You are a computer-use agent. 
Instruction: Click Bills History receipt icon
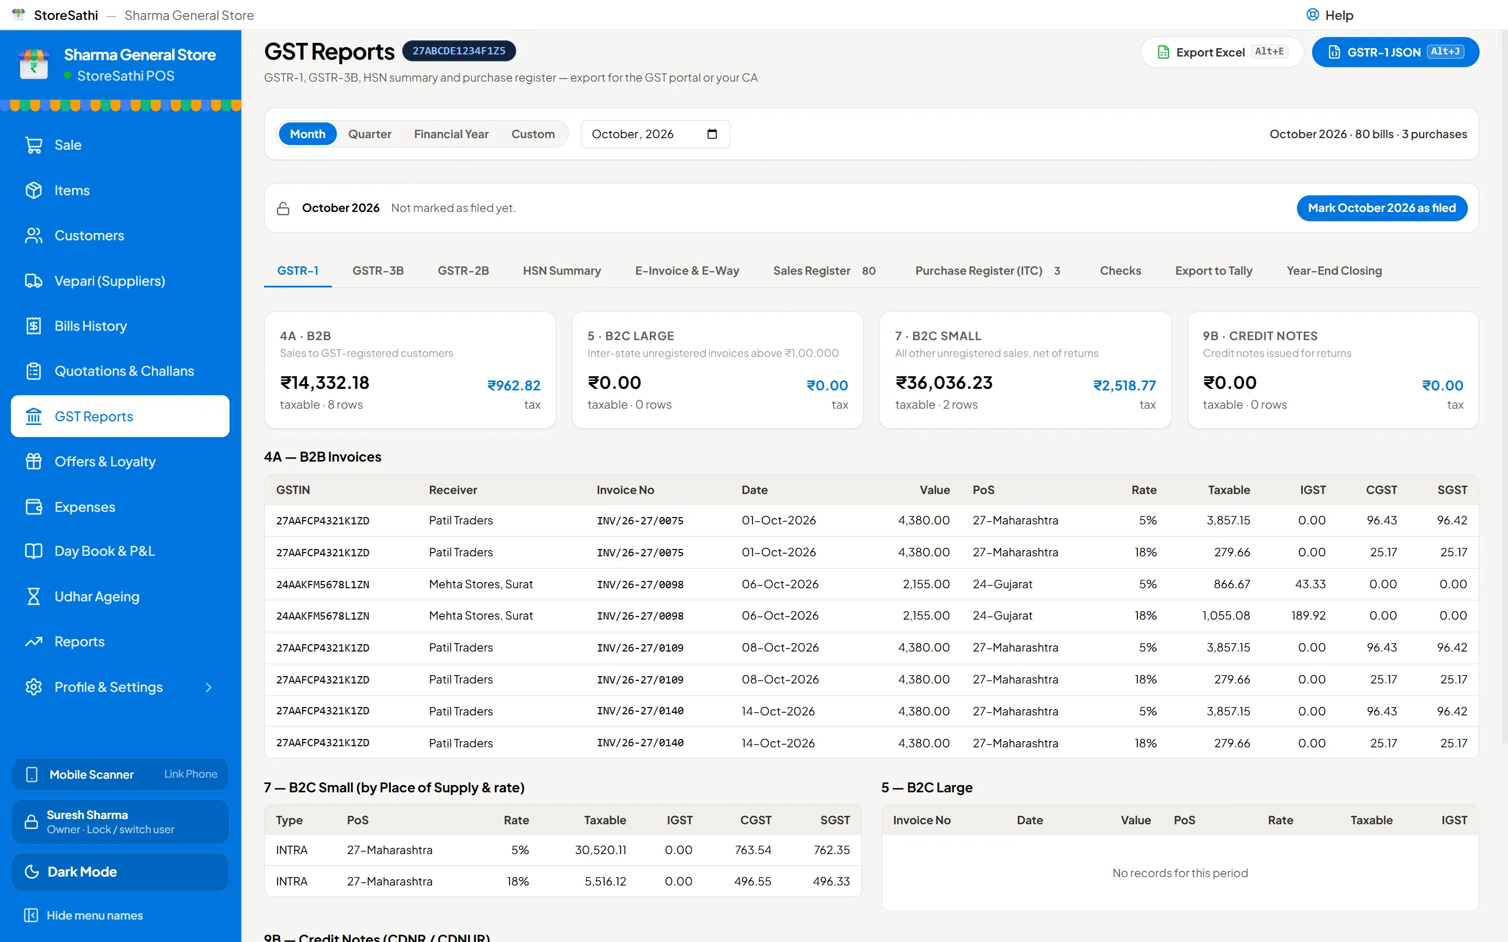click(x=34, y=326)
